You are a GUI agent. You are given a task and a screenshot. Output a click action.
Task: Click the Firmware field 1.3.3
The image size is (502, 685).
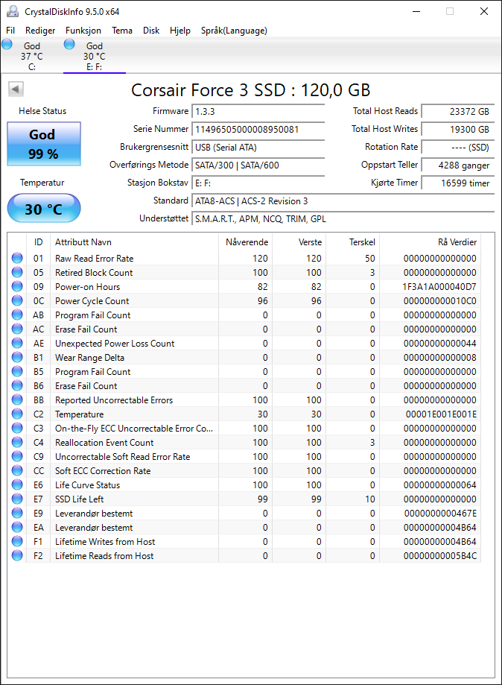point(258,111)
